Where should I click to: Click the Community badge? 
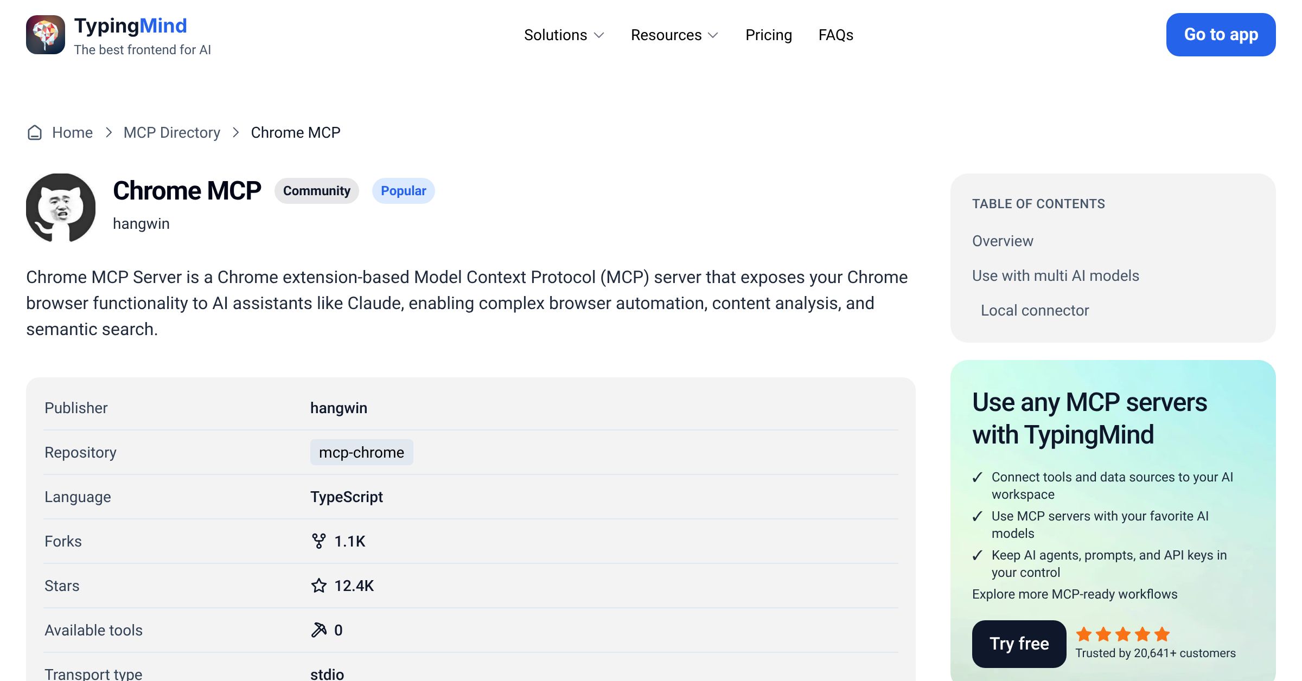click(317, 191)
